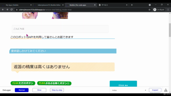Click the debugger warning triangle icon

click(x=166, y=90)
